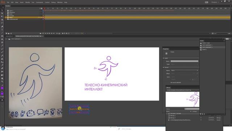
Task: Select the Text tool
Action: coord(2,30)
